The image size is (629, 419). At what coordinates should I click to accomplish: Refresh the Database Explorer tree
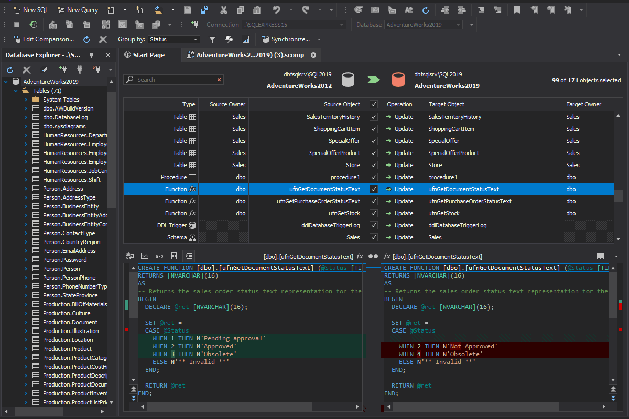9,69
